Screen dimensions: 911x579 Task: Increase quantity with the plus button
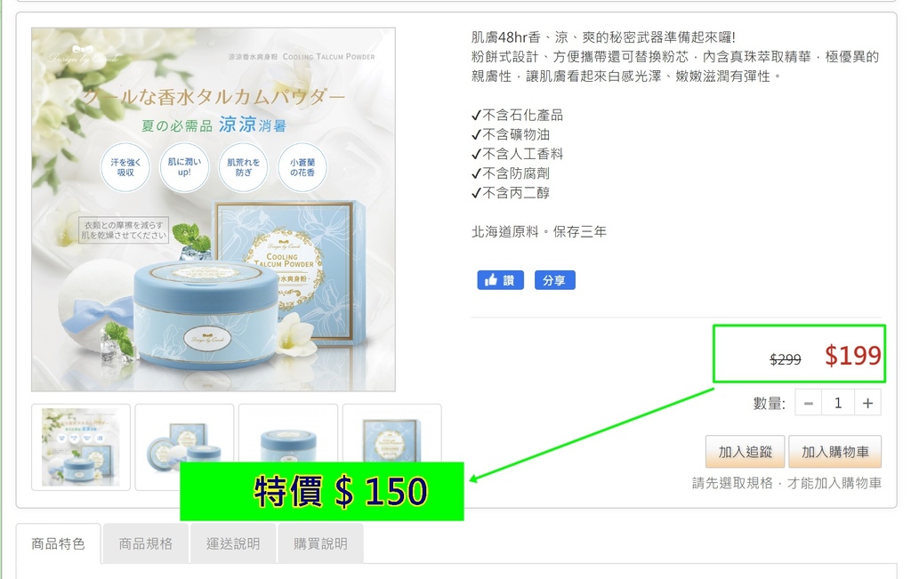(x=867, y=403)
